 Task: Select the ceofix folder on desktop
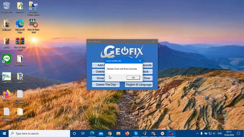[20, 78]
